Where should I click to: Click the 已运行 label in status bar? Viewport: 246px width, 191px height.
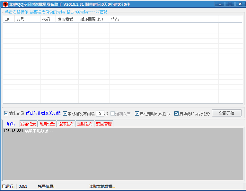coord(8,187)
